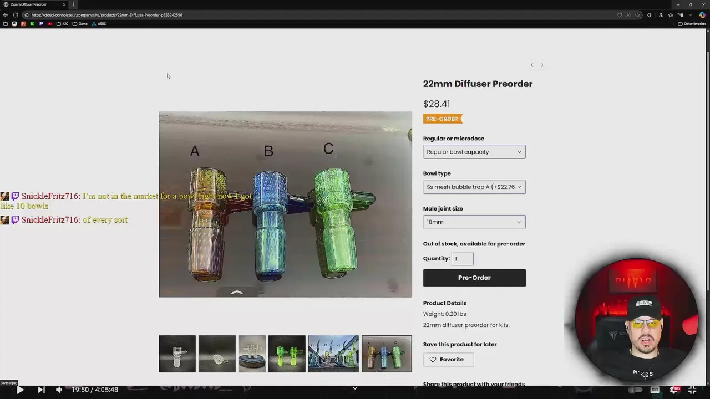The width and height of the screenshot is (710, 399).
Task: Expand the chevron at player bottom center
Action: tap(355, 388)
